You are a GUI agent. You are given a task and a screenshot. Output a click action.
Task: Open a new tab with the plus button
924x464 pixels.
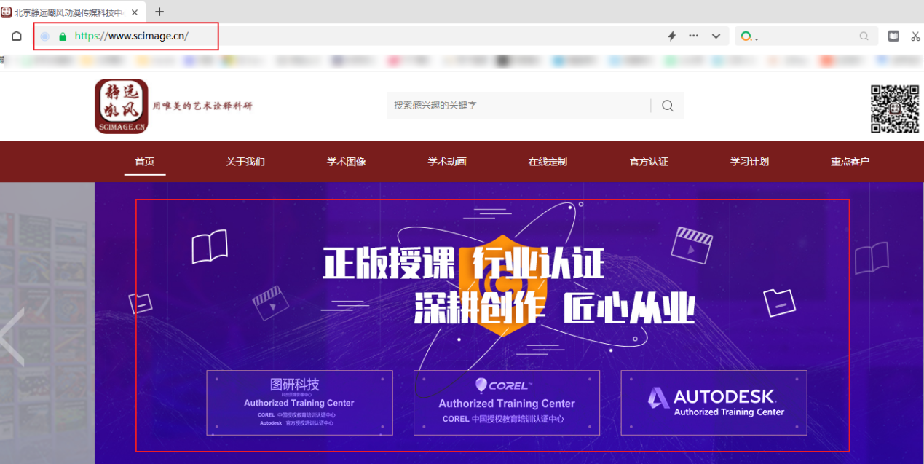160,12
